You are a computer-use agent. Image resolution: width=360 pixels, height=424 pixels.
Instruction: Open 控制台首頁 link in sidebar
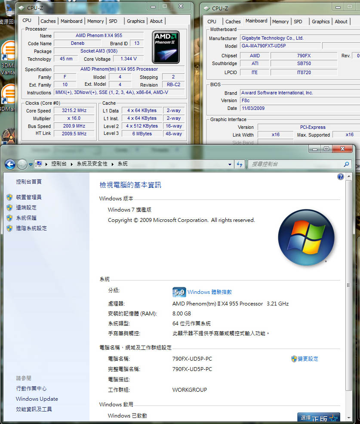click(x=29, y=182)
